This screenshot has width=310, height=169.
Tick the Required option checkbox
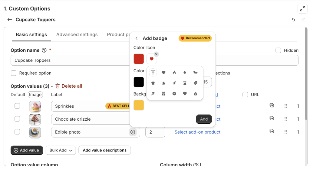point(14,73)
